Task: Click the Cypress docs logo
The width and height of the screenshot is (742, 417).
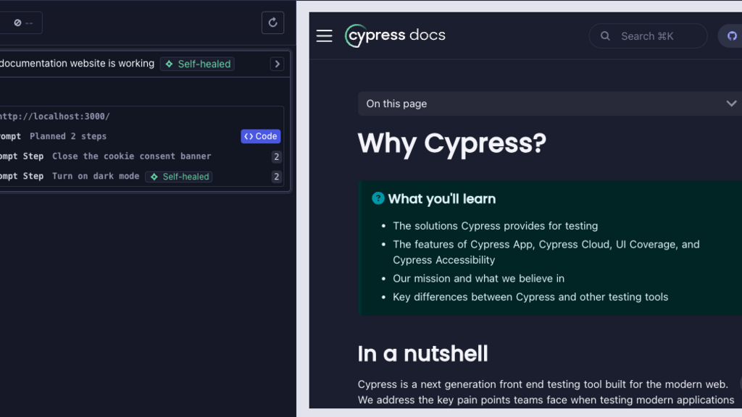Action: point(396,35)
